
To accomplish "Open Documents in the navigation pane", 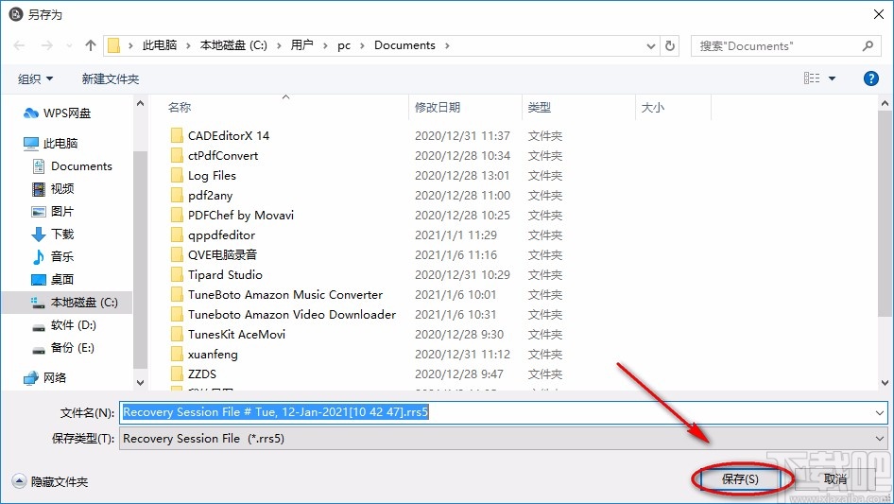I will click(72, 166).
